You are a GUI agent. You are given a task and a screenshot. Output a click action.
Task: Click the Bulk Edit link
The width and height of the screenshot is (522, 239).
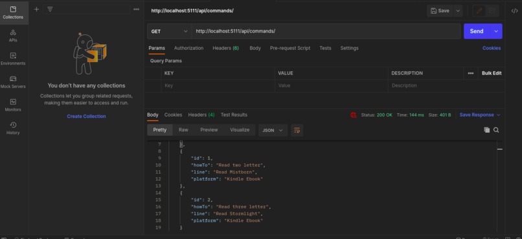point(492,73)
